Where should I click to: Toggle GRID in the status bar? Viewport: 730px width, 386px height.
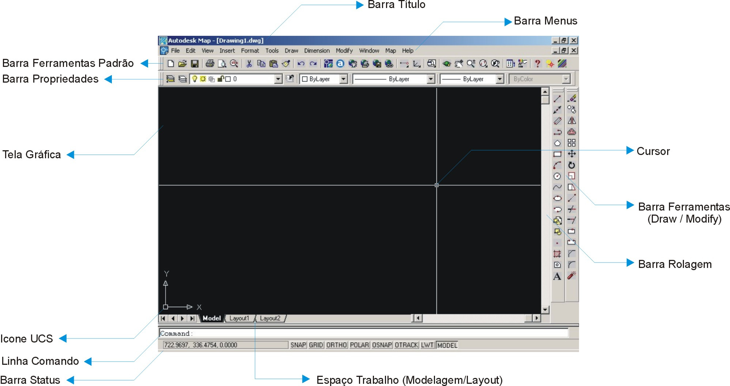pos(316,345)
